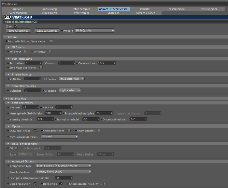The height and width of the screenshot is (188, 228).
Task: Switch to the Camera Clipper tab
Action: tap(145, 13)
